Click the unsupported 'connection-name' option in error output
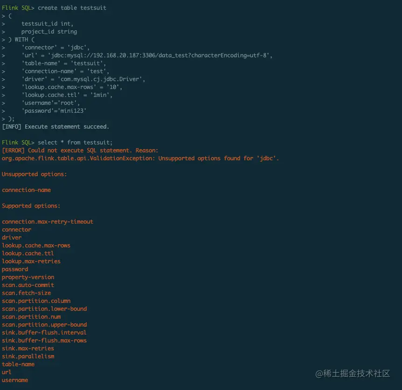The height and width of the screenshot is (390, 402). pyautogui.click(x=27, y=190)
